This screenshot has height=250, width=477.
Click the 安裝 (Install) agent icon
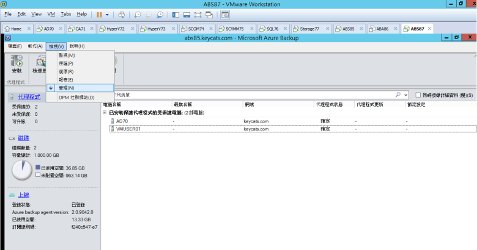17,63
